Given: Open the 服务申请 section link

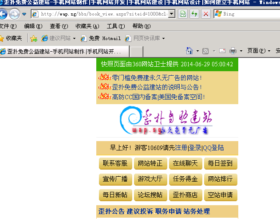Looking at the screenshot, I should pos(168,211).
